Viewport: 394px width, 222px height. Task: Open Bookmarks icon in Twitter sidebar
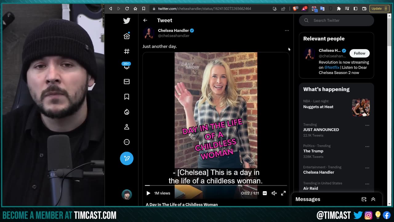(127, 97)
